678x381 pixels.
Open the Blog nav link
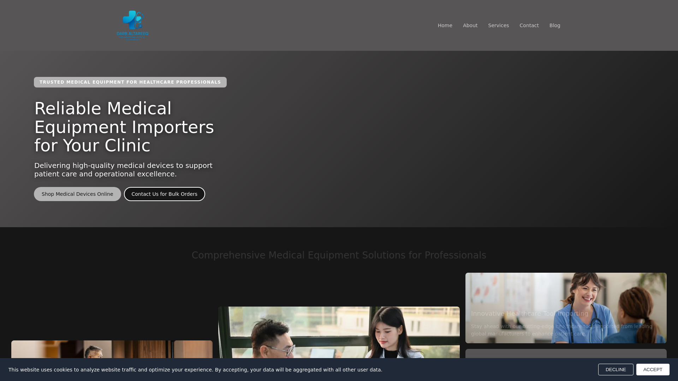click(x=554, y=25)
